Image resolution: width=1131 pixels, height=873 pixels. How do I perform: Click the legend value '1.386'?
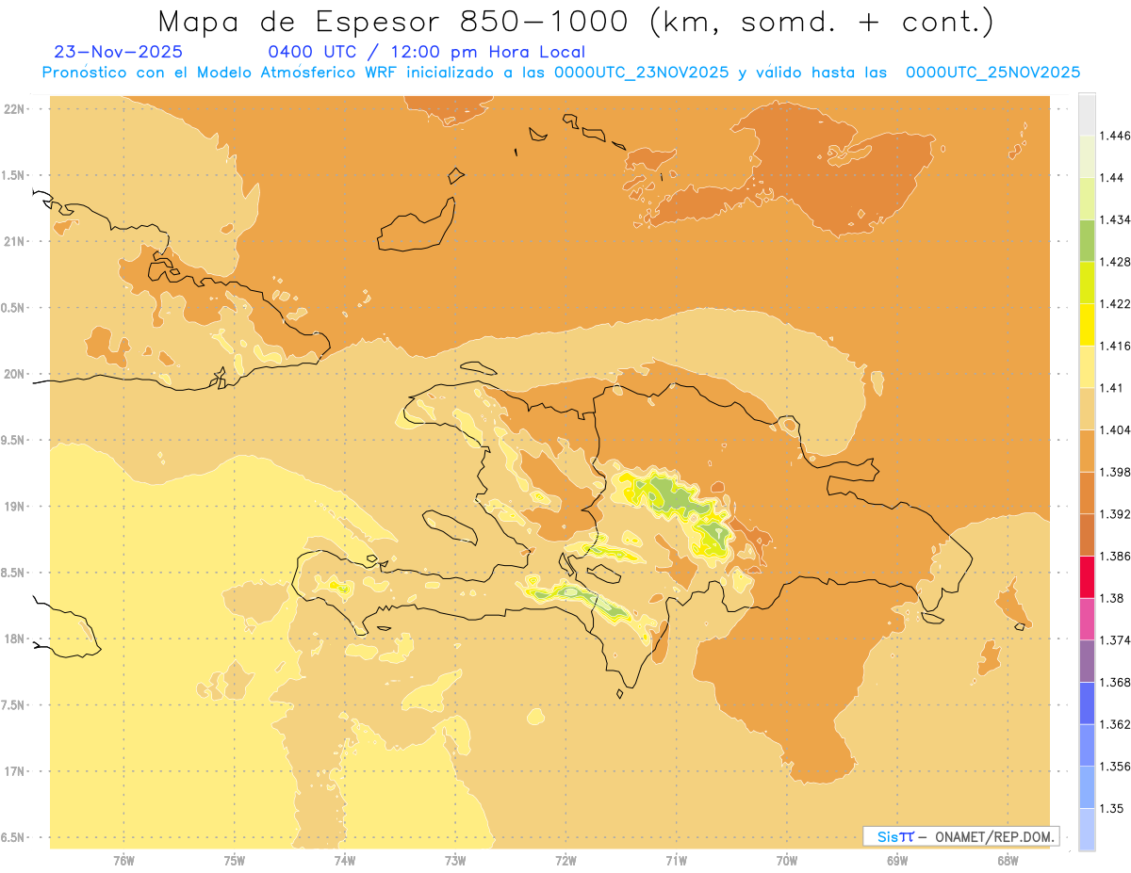(x=1114, y=556)
